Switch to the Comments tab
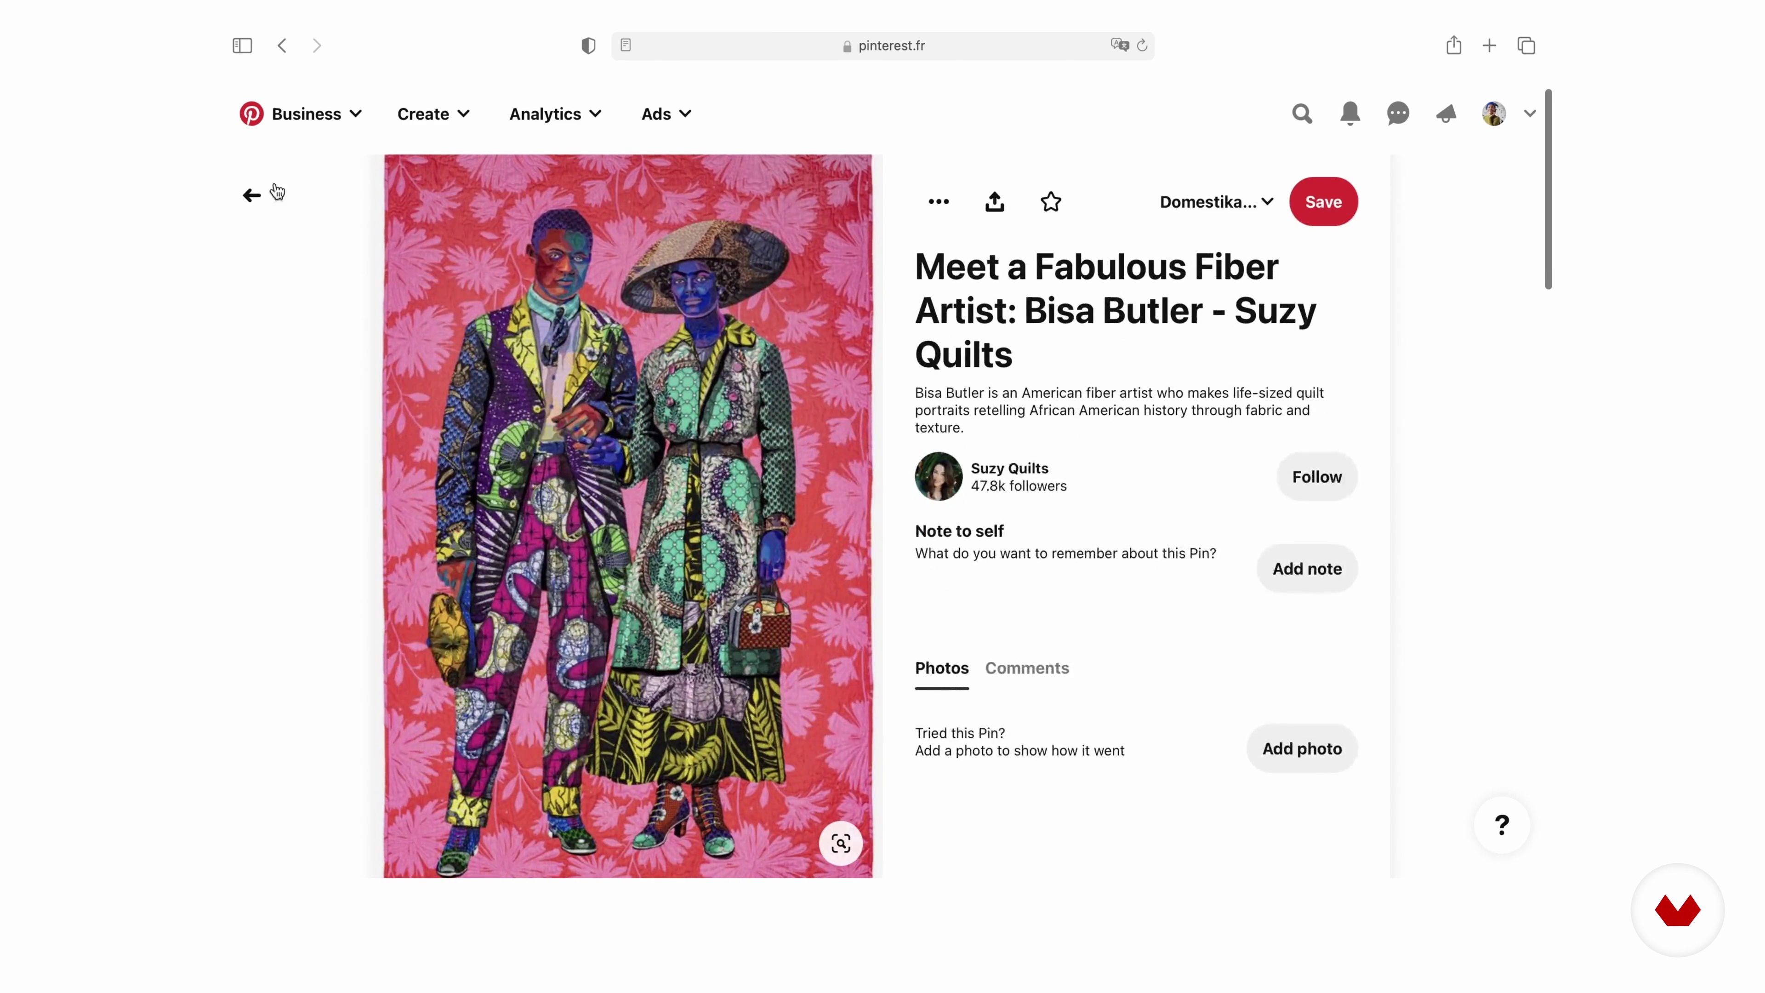The image size is (1765, 993). [x=1027, y=668]
